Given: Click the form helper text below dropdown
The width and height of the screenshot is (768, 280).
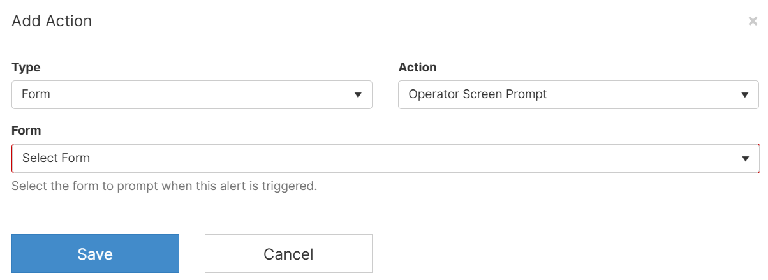Looking at the screenshot, I should coord(165,186).
